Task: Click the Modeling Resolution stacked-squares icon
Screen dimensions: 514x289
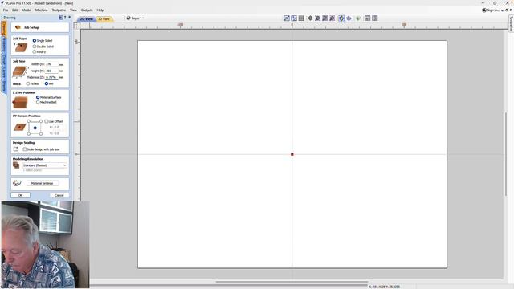Action: click(x=16, y=165)
